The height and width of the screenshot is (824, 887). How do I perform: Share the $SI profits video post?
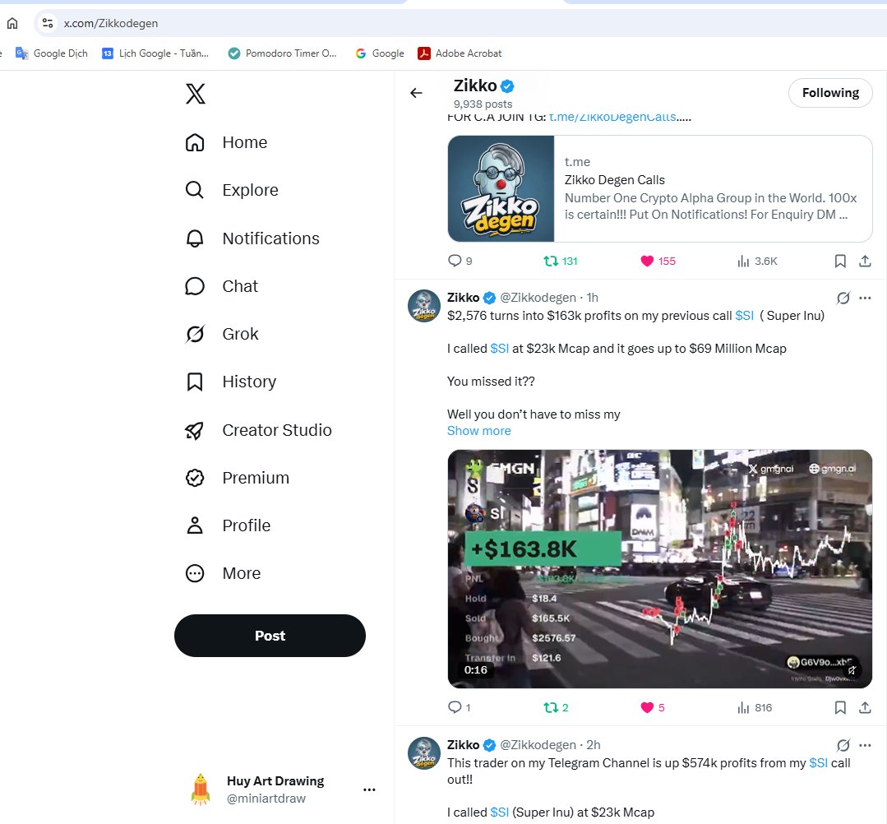[x=865, y=707]
